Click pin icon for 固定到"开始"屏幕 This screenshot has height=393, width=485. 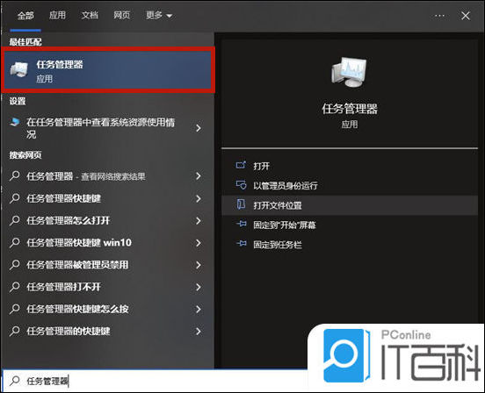[x=242, y=224]
